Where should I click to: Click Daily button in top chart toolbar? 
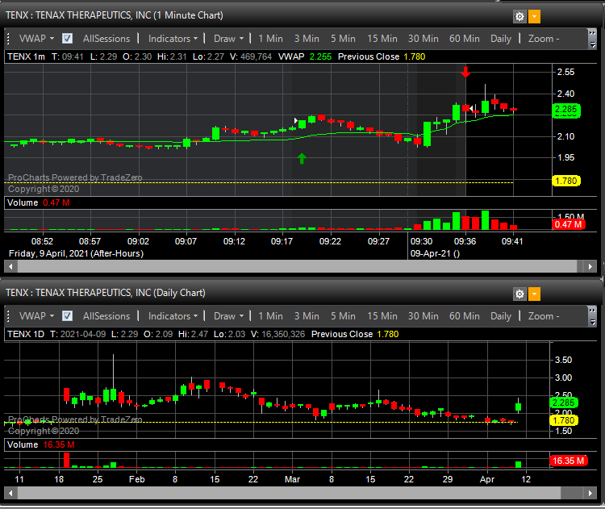click(501, 39)
